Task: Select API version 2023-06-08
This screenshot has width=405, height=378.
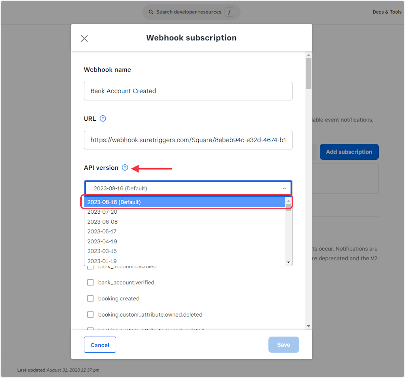Action: pyautogui.click(x=102, y=221)
